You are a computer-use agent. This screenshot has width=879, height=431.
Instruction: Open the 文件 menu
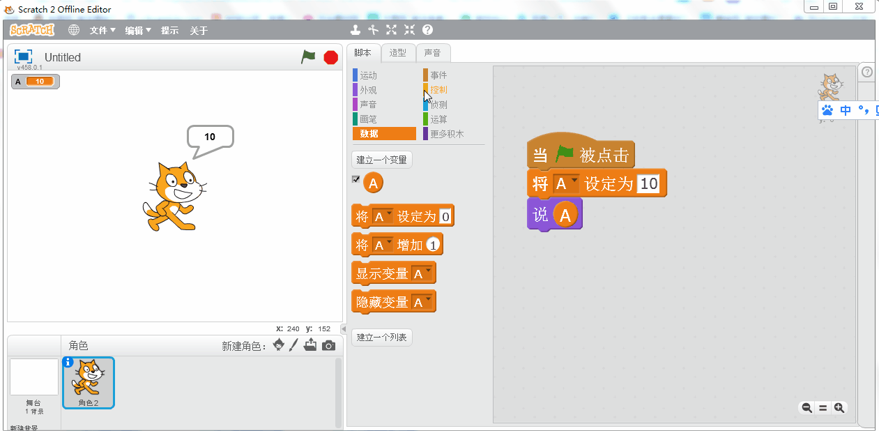click(102, 31)
